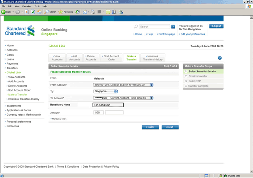This screenshot has height=178, width=253.
Task: Open the Help menu in the menu bar
Action: tap(45, 6)
